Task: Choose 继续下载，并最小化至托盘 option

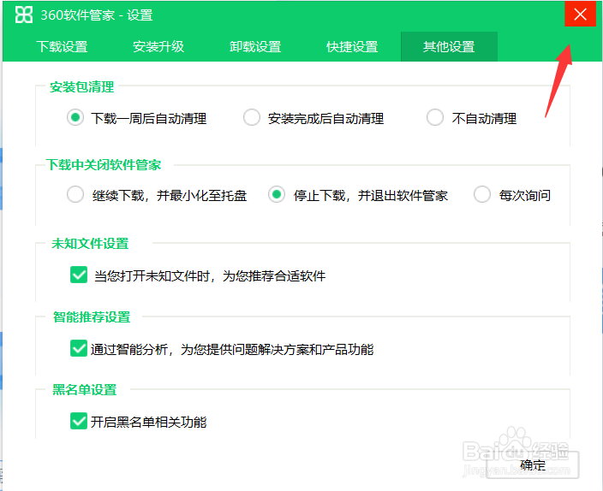Action: [75, 194]
